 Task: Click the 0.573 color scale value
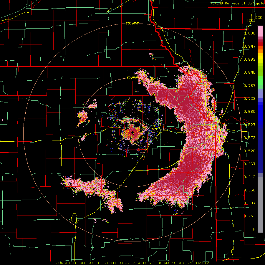pyautogui.click(x=249, y=138)
